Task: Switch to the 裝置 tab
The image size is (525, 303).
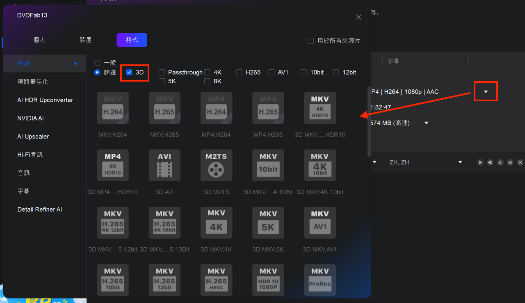Action: (86, 40)
